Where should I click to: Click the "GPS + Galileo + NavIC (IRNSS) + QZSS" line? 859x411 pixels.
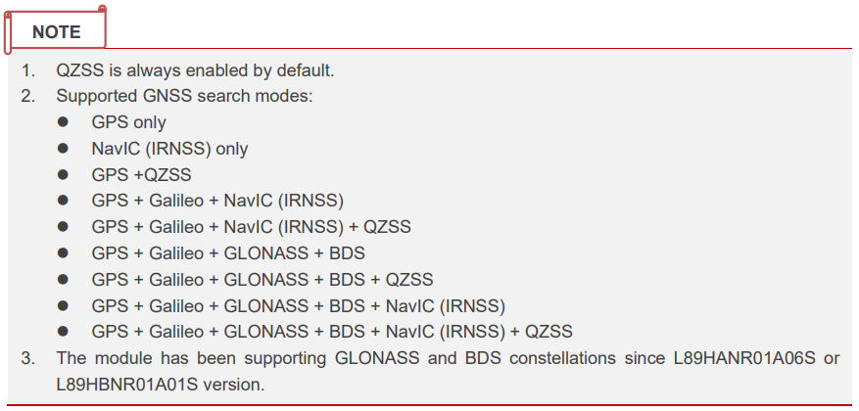251,227
